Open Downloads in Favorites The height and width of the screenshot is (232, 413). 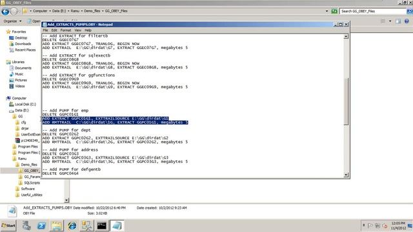23,44
